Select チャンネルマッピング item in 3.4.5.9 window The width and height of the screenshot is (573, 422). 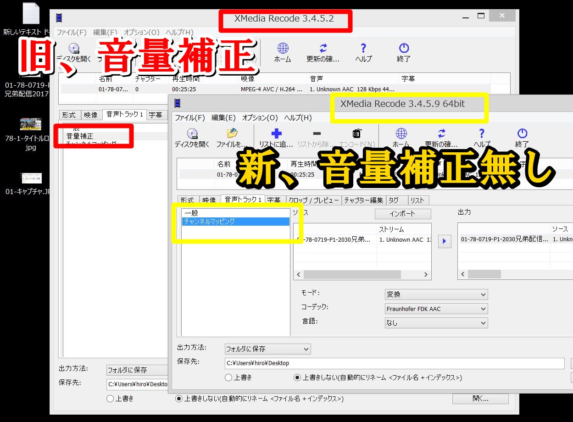pyautogui.click(x=236, y=222)
